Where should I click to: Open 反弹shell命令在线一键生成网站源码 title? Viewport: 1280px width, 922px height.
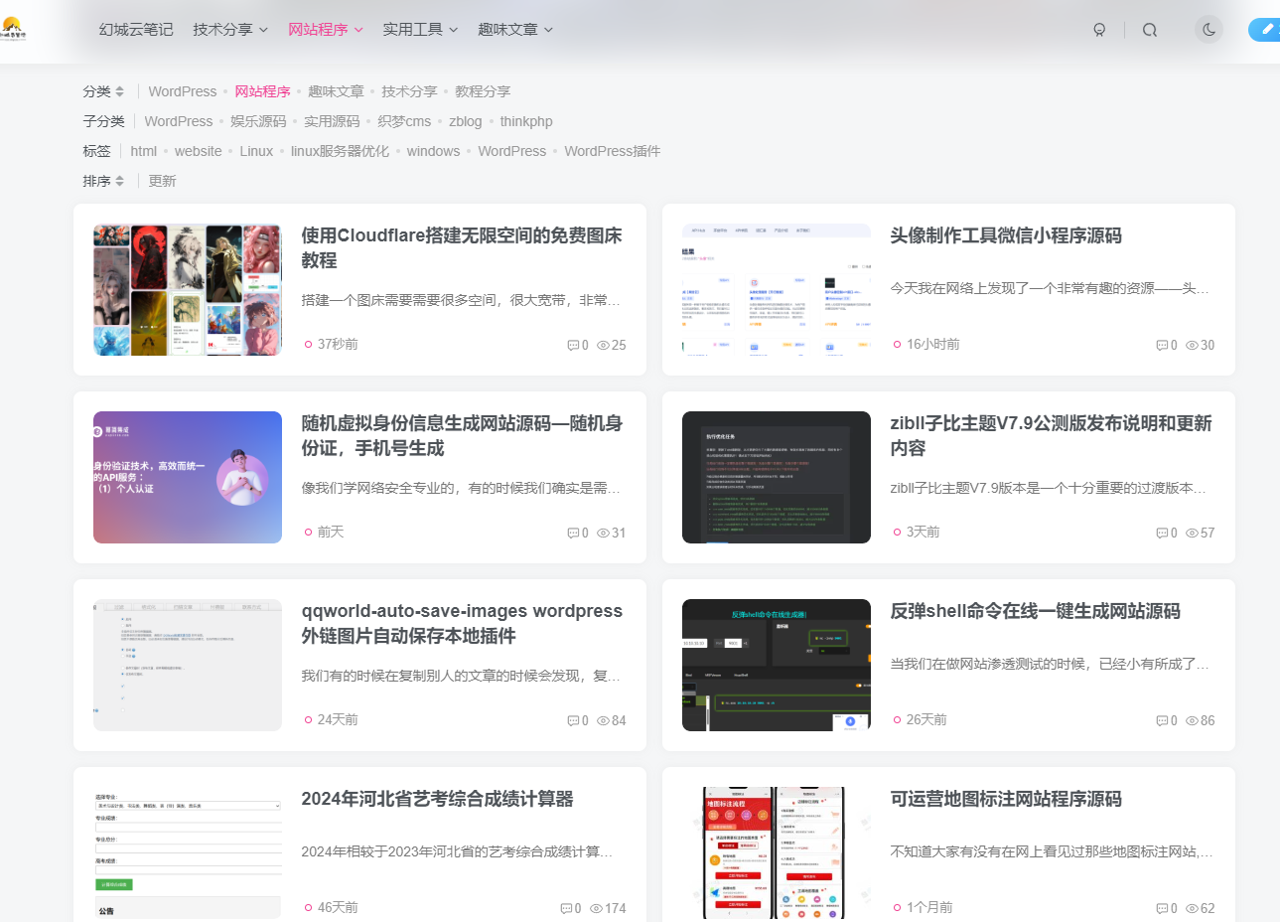[x=1035, y=611]
